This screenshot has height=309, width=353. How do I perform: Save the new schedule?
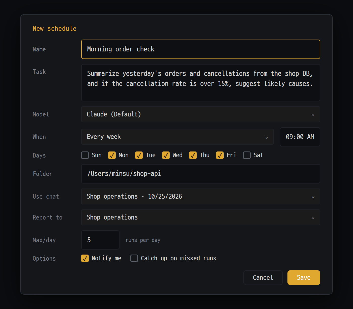tap(304, 277)
